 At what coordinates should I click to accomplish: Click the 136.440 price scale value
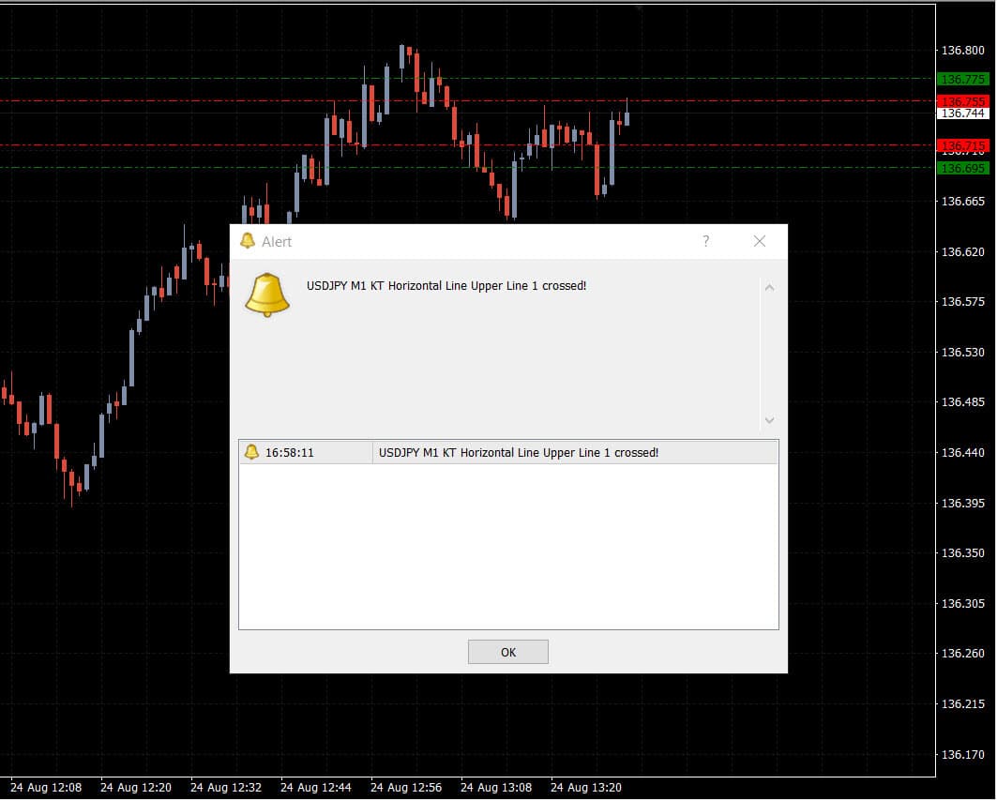tap(962, 453)
